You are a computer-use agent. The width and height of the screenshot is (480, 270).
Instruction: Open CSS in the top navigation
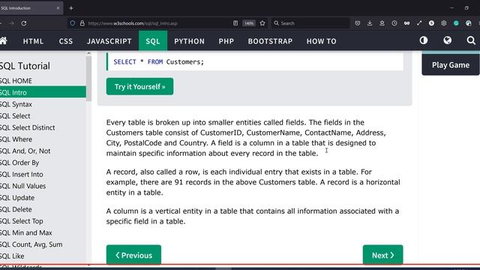tap(66, 41)
